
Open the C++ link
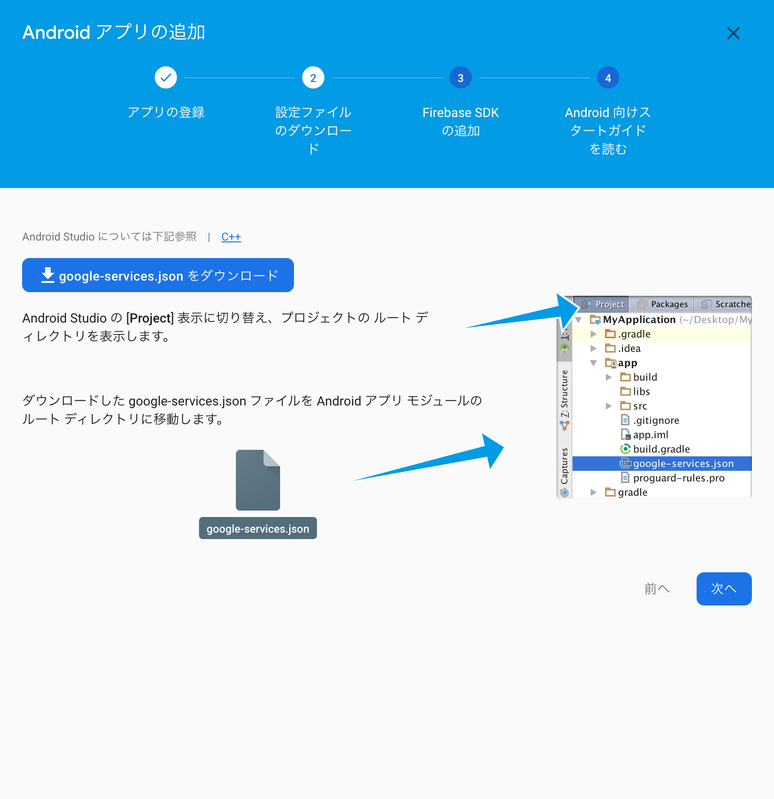pos(231,236)
